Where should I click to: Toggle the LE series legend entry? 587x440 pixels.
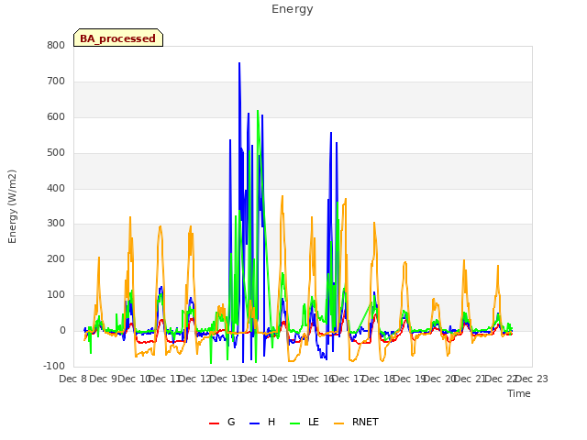[x=305, y=422]
